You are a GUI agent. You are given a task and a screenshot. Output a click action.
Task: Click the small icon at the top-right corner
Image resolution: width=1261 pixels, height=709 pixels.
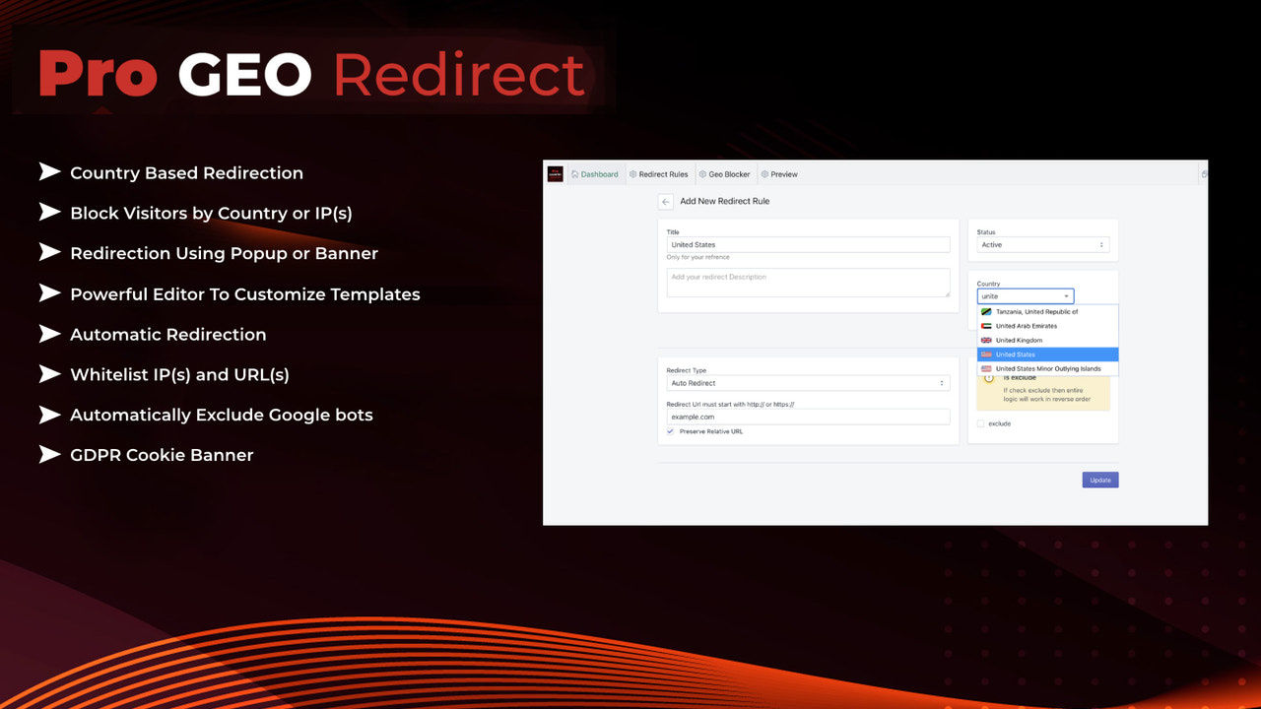pyautogui.click(x=1204, y=171)
